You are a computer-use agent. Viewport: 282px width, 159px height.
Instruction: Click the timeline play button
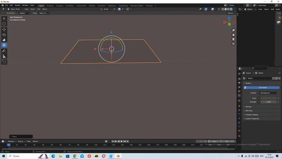(x=122, y=141)
